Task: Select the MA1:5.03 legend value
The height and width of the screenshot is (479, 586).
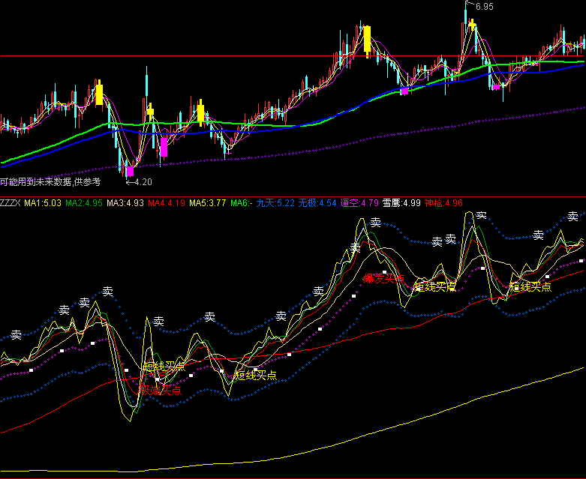Action: (x=43, y=203)
